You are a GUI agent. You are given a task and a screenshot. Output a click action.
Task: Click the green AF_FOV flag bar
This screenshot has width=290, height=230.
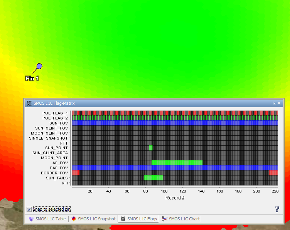coord(177,163)
